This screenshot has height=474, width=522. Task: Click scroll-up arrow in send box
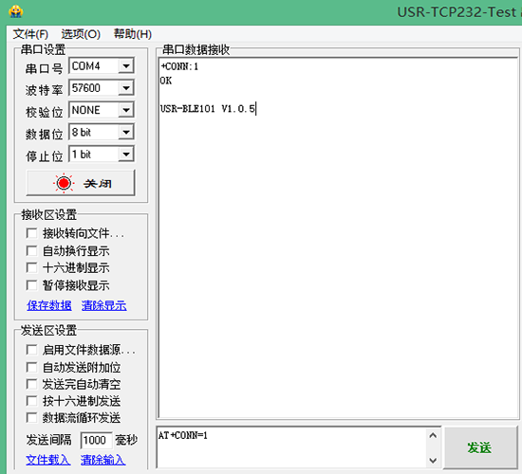point(433,435)
